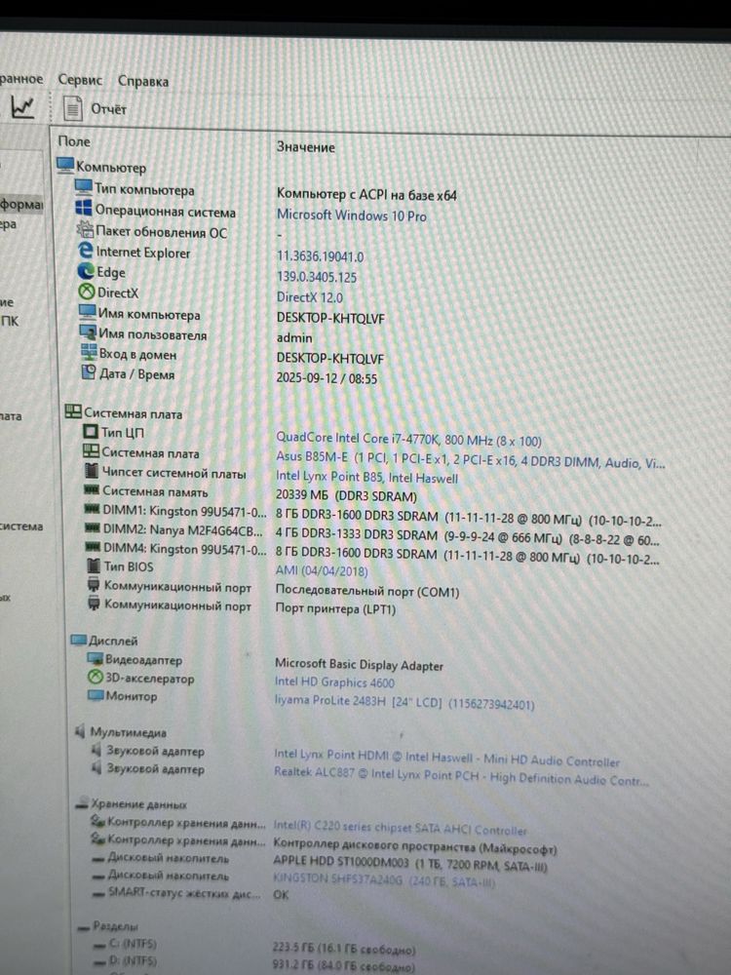Click the Тип компьютера icon
731x975 pixels.
(x=83, y=186)
